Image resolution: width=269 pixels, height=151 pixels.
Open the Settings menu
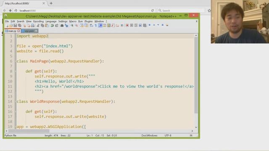click(x=63, y=21)
